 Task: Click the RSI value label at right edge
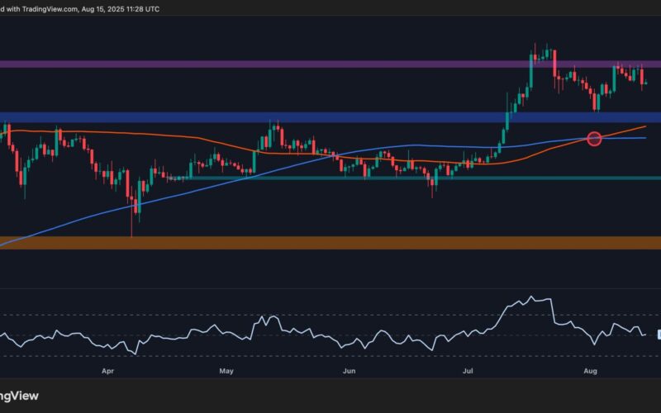[x=659, y=334]
